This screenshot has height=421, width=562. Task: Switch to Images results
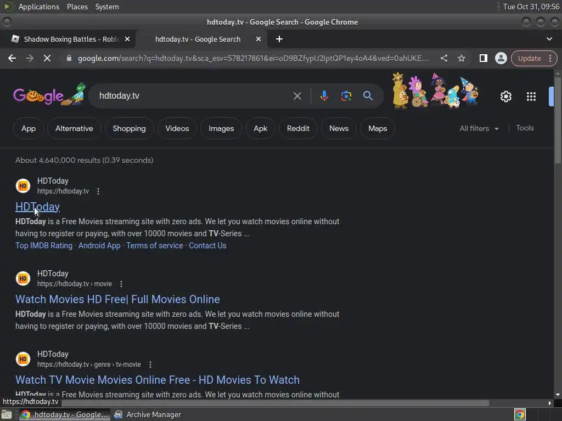pos(221,128)
